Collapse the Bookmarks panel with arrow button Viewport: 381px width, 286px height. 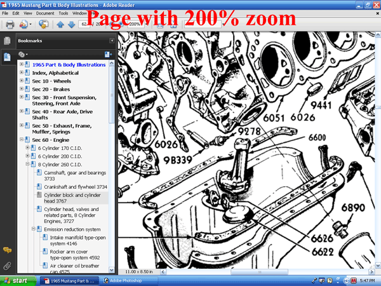[x=112, y=41]
